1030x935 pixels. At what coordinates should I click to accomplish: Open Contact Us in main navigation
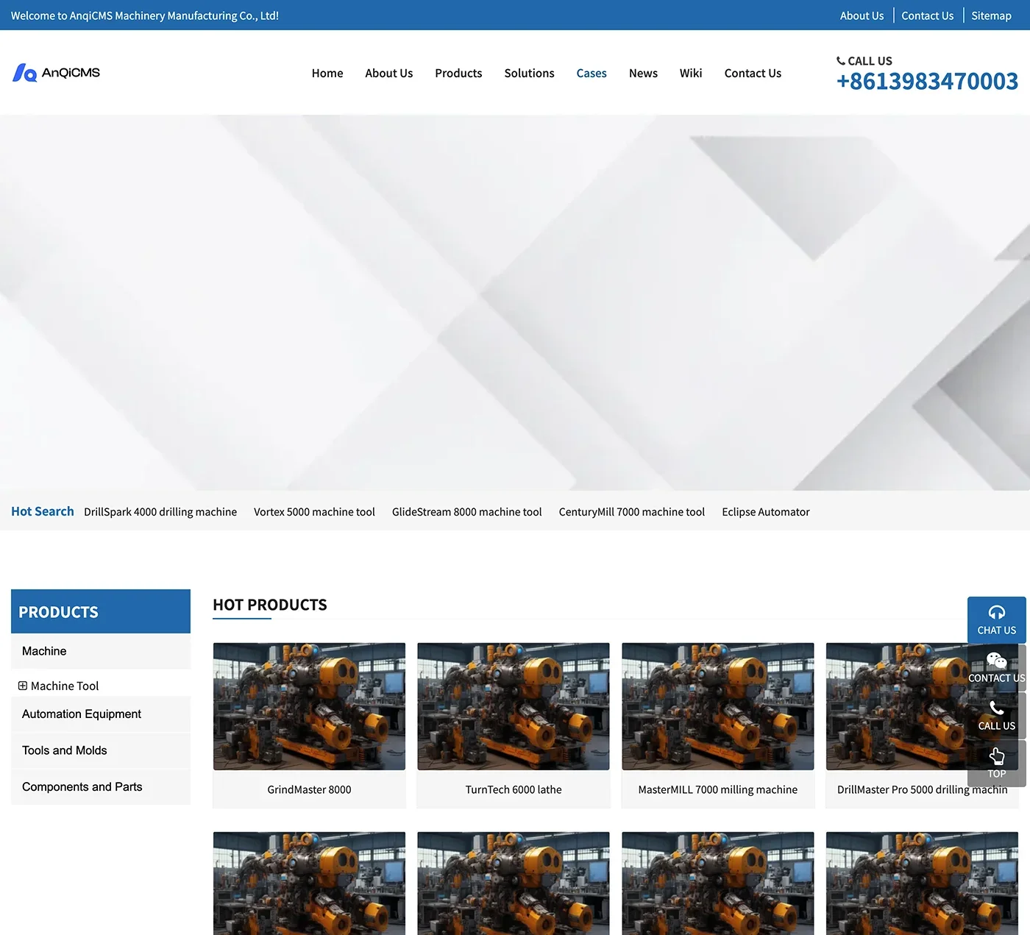[753, 73]
